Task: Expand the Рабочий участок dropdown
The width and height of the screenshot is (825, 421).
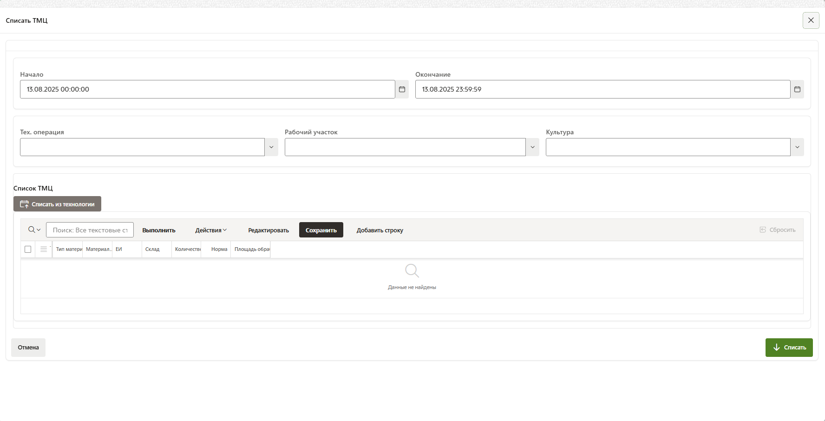Action: coord(532,147)
